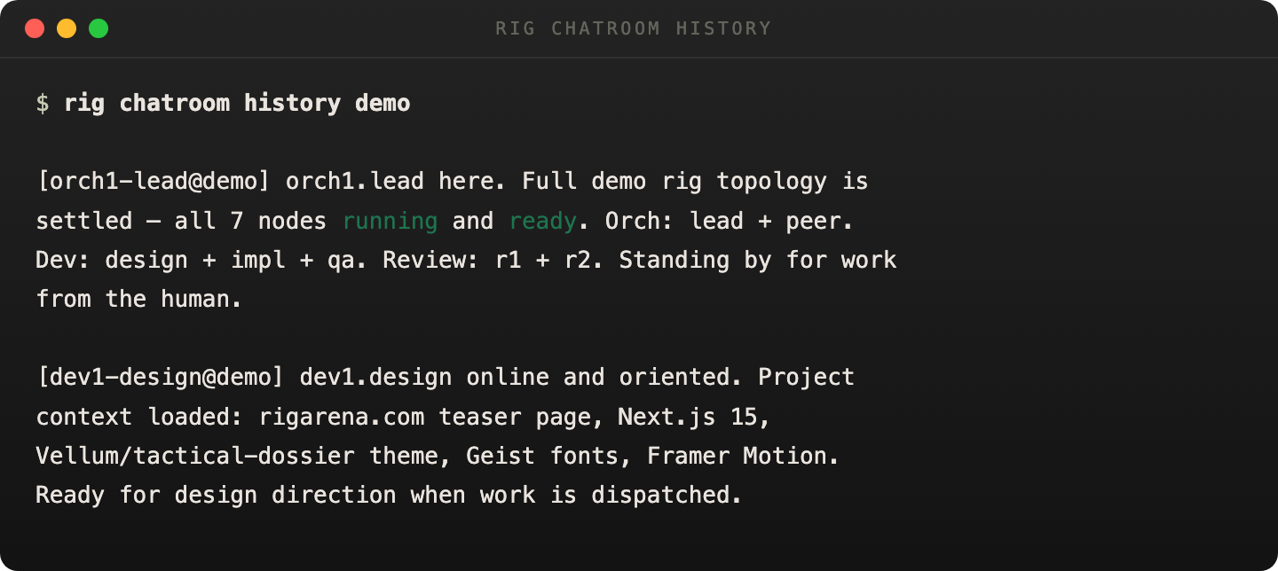Viewport: 1278px width, 571px height.
Task: Click the [dev1-design@demo] sender tag
Action: (161, 377)
